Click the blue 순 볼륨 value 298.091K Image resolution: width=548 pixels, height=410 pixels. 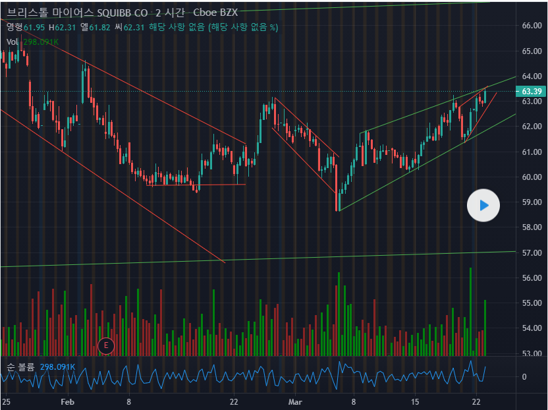pos(58,367)
